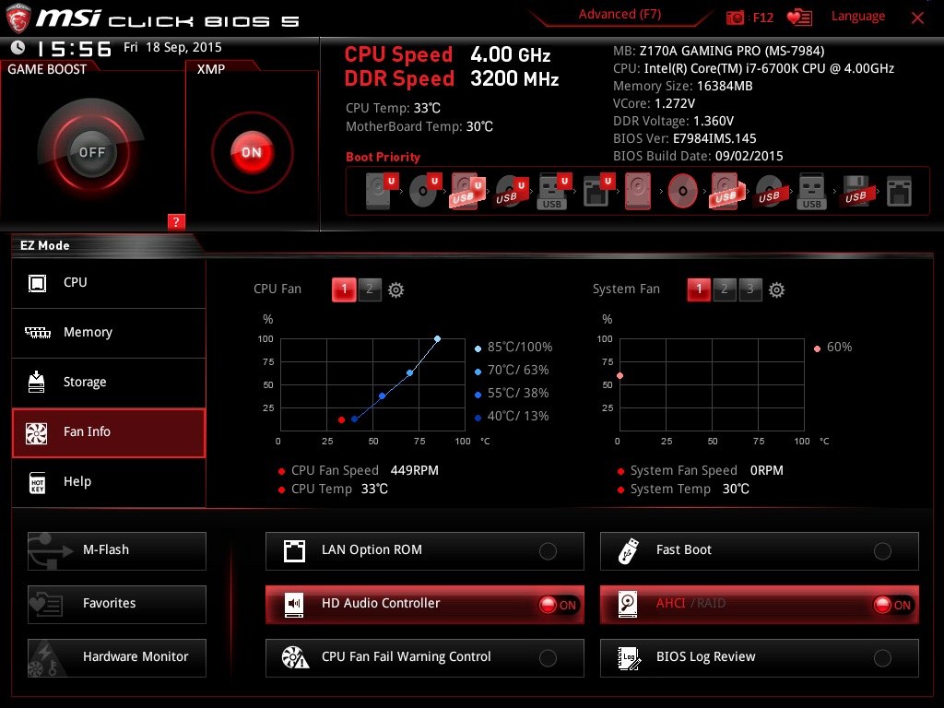
Task: Click the MSI dragon shield logo
Action: pos(18,18)
